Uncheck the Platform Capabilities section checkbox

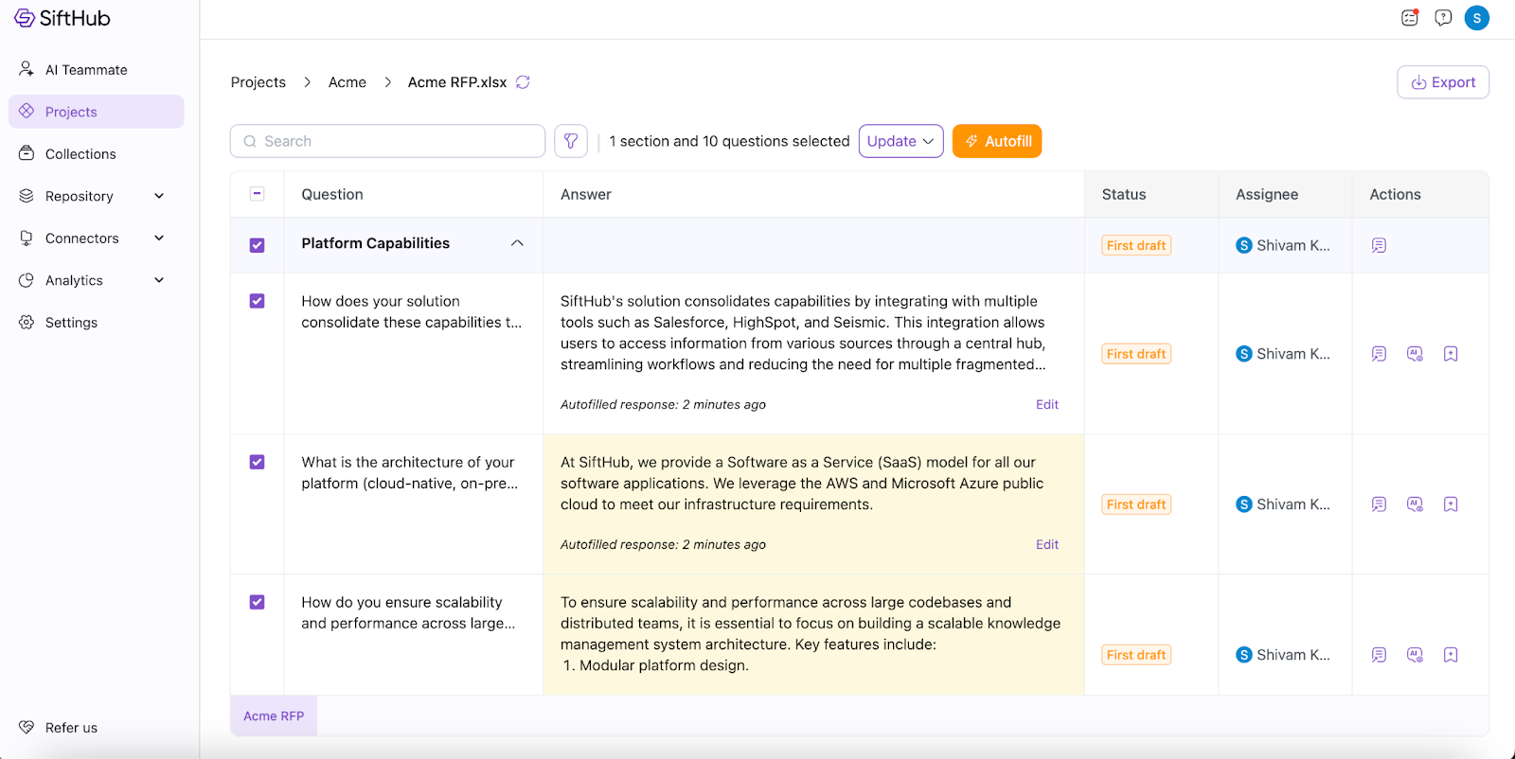tap(257, 245)
